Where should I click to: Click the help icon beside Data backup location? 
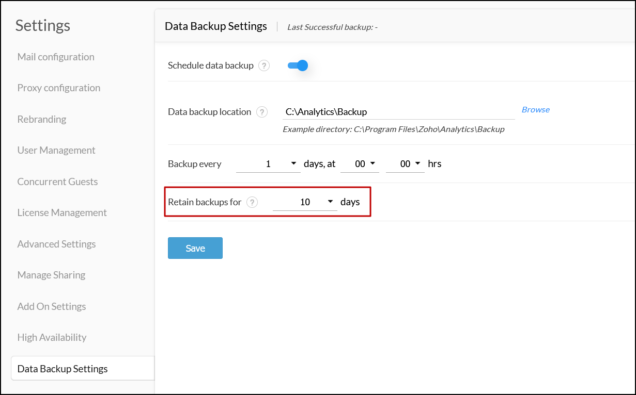point(262,112)
